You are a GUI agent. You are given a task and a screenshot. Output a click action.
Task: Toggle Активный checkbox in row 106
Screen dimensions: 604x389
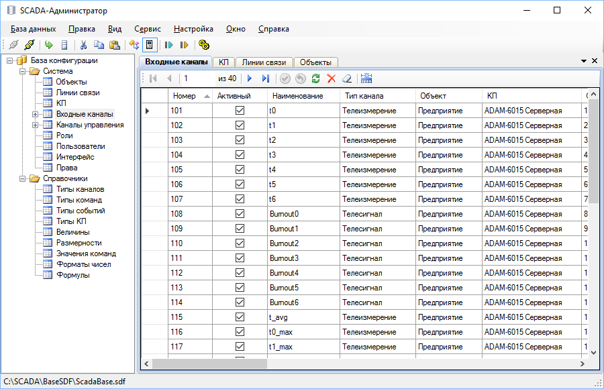(x=240, y=184)
